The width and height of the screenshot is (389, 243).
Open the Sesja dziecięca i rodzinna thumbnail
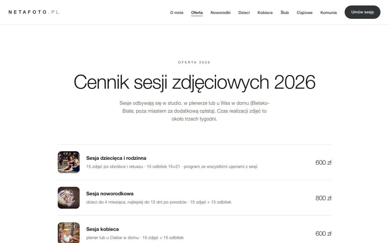tap(69, 162)
